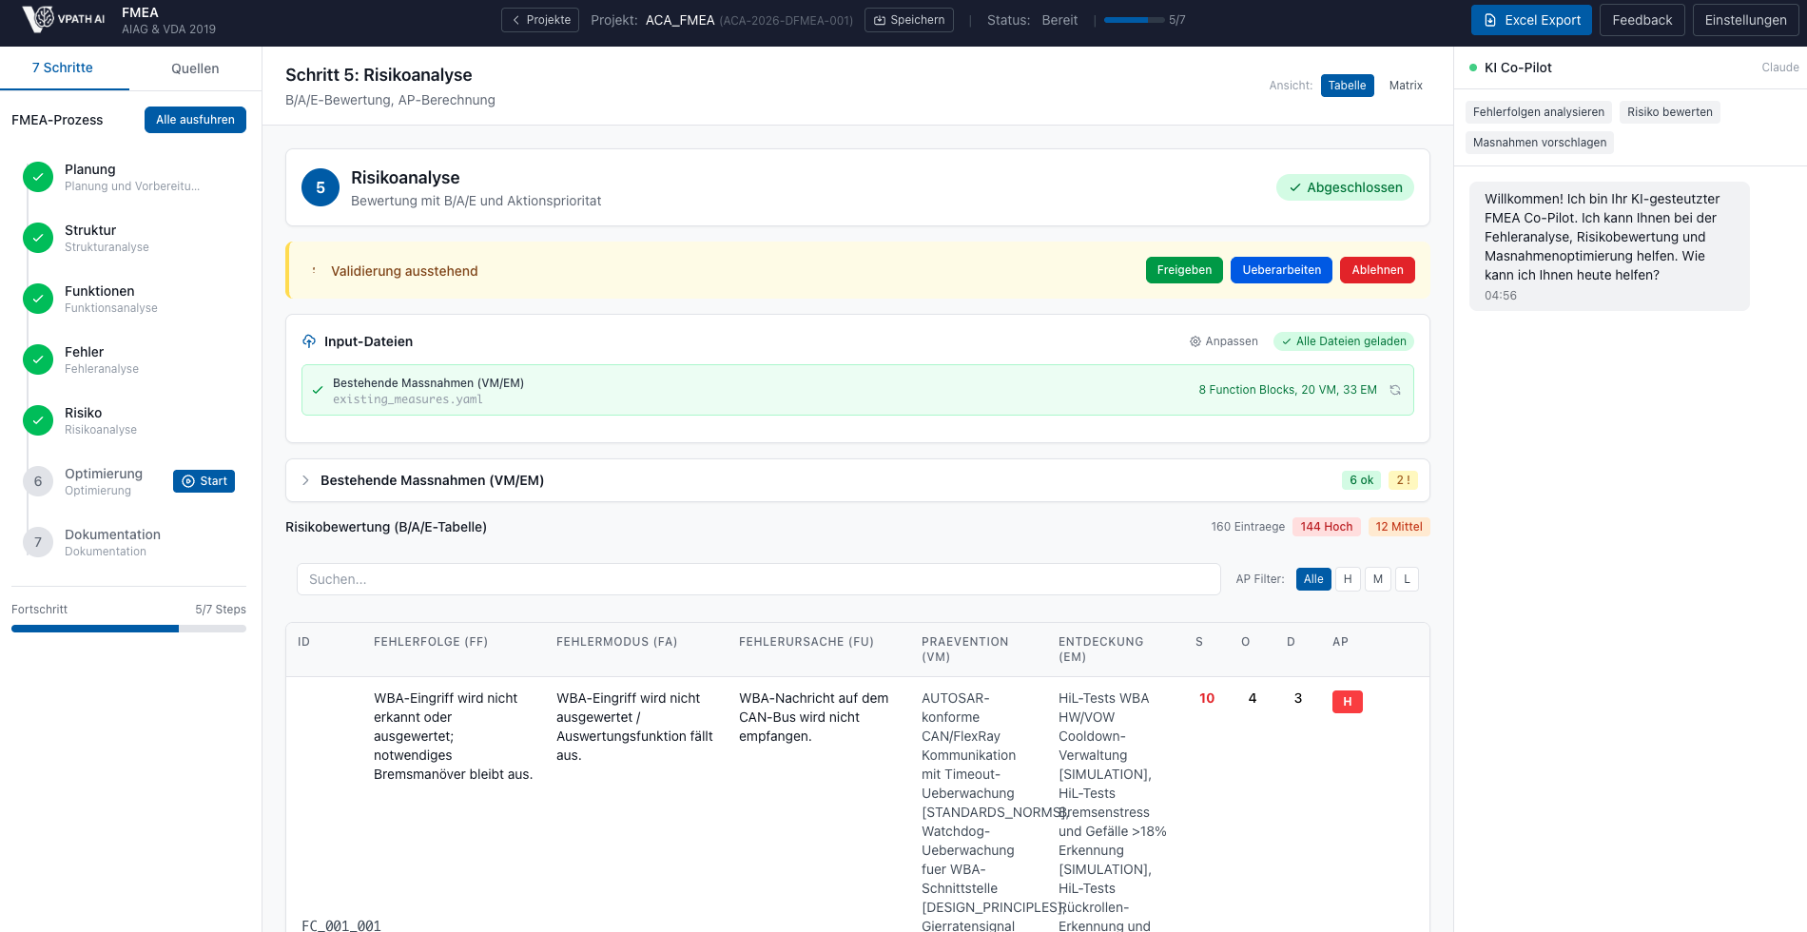Open the Feedback dialog

tap(1642, 20)
